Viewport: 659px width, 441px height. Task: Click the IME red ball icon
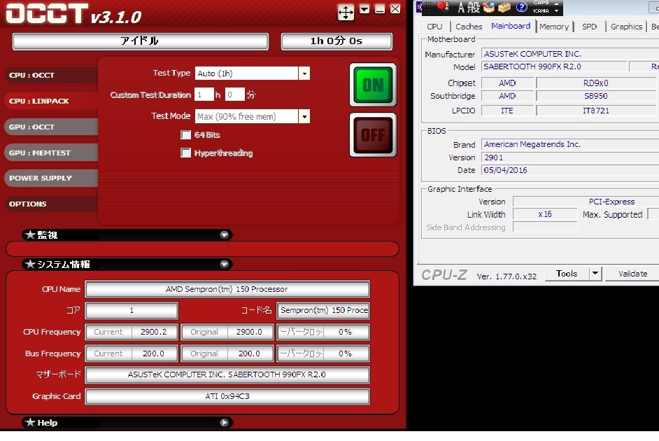click(443, 7)
